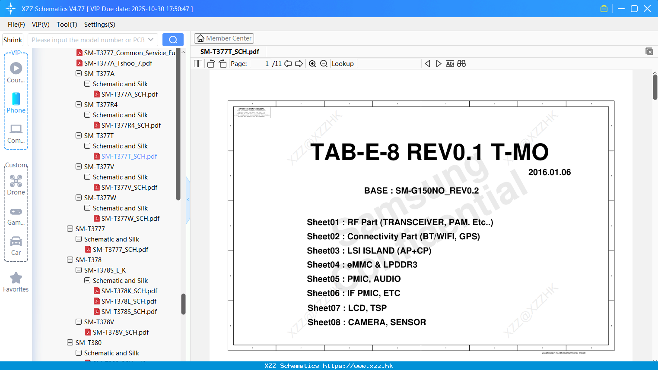Open the VIP(V) menu
This screenshot has height=370, width=658.
(x=41, y=25)
